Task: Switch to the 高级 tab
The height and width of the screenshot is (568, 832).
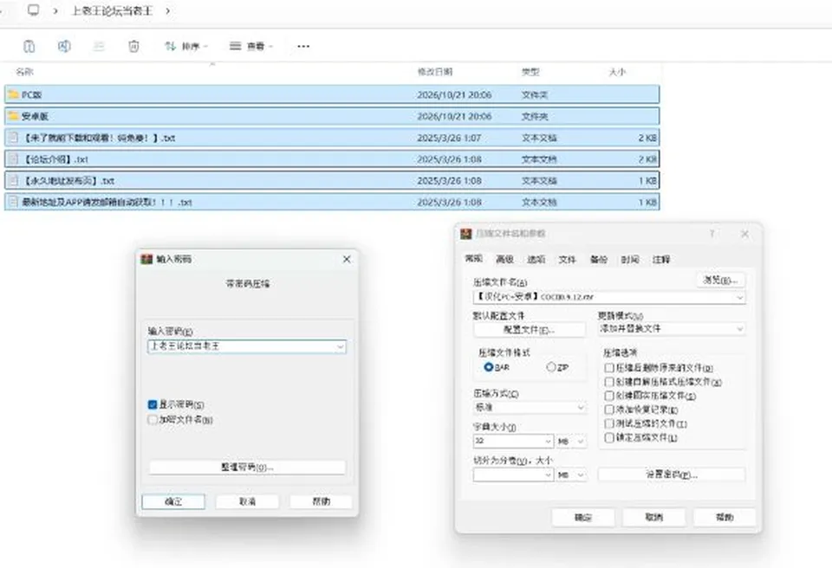Action: [504, 260]
